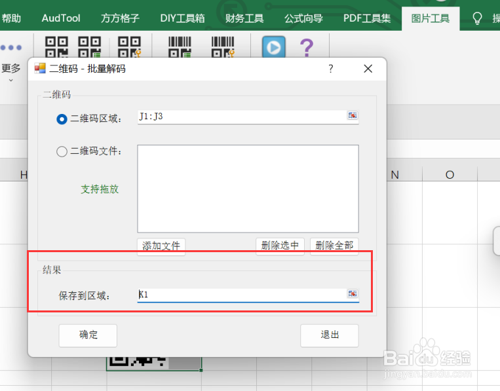The height and width of the screenshot is (391, 500).
Task: Click the blue play video icon
Action: tap(274, 47)
